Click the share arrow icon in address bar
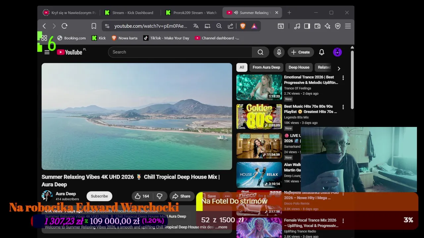The image size is (424, 238). coord(231,26)
